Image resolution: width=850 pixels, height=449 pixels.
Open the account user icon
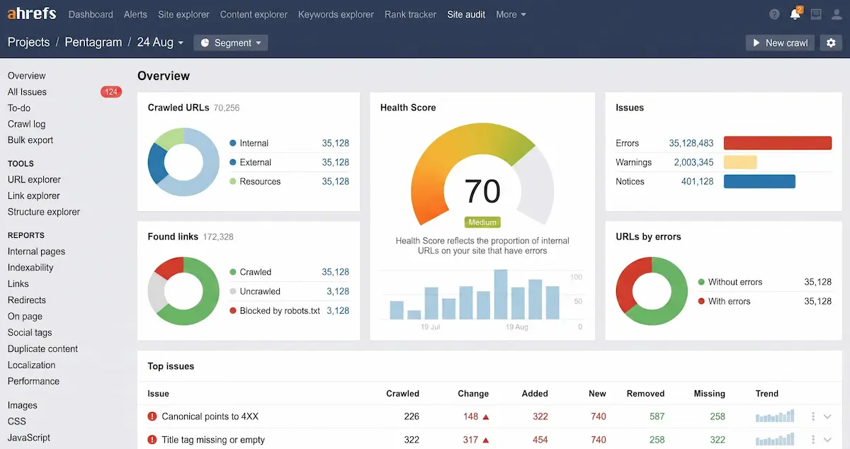[836, 14]
